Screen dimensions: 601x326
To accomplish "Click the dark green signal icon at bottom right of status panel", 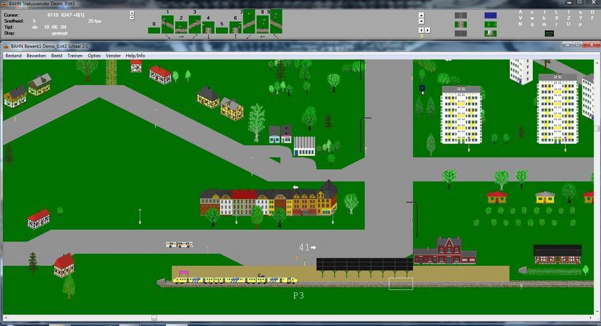I will coord(549,34).
